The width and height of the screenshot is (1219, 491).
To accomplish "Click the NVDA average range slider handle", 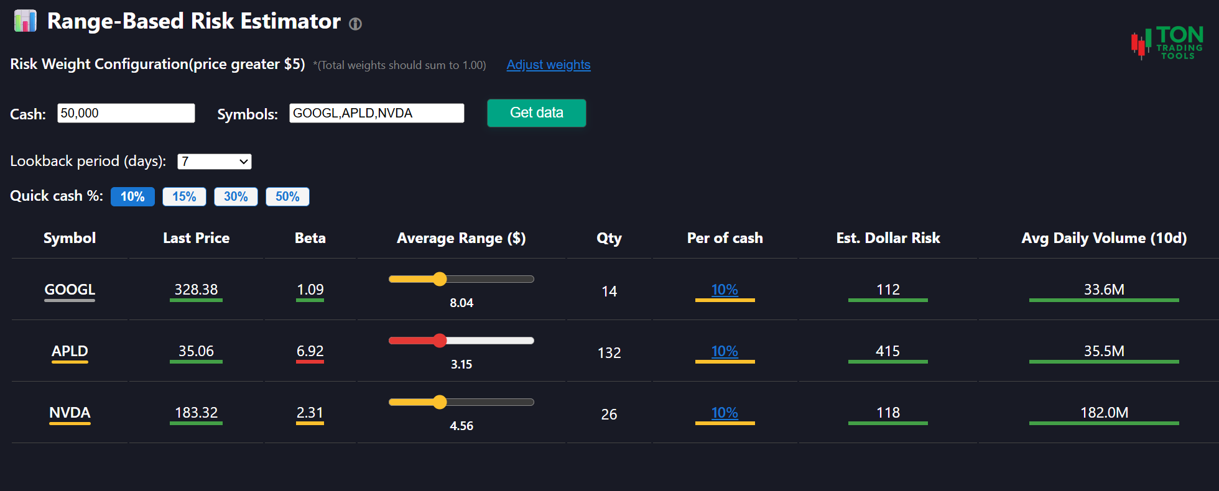I will click(x=440, y=402).
